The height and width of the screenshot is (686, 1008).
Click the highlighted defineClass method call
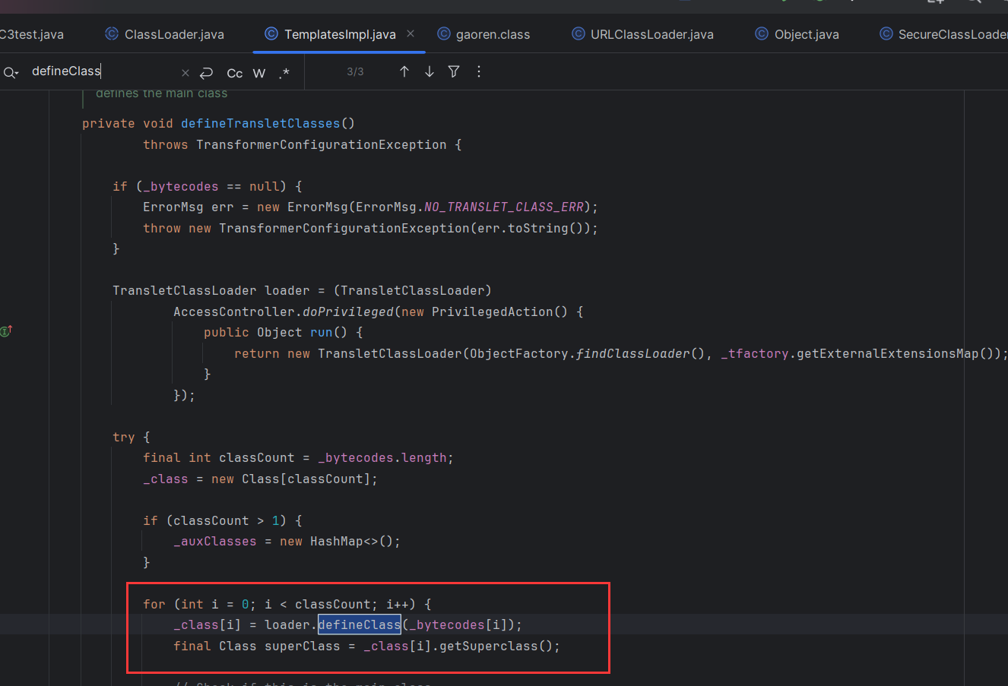(x=359, y=624)
